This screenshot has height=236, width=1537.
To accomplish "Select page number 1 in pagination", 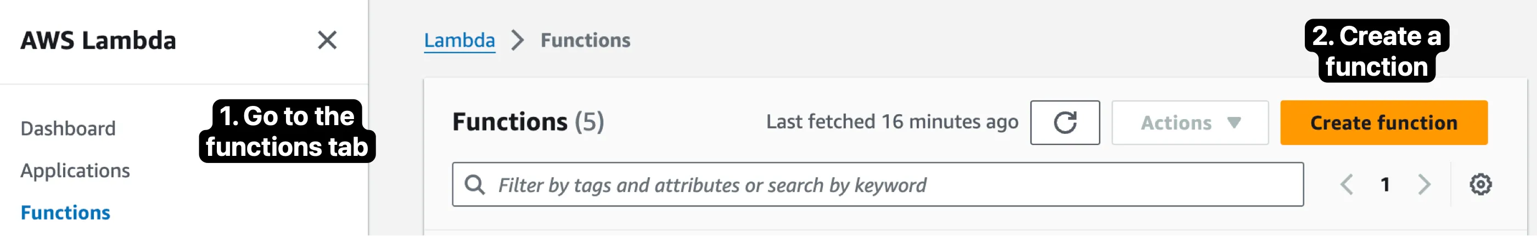I will (x=1385, y=185).
